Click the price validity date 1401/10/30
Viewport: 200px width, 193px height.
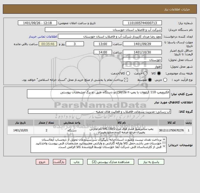(142, 52)
